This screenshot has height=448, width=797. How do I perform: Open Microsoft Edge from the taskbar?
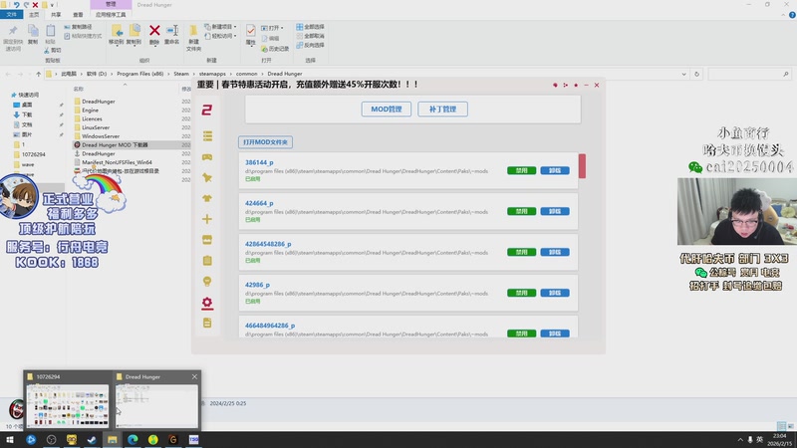(133, 440)
